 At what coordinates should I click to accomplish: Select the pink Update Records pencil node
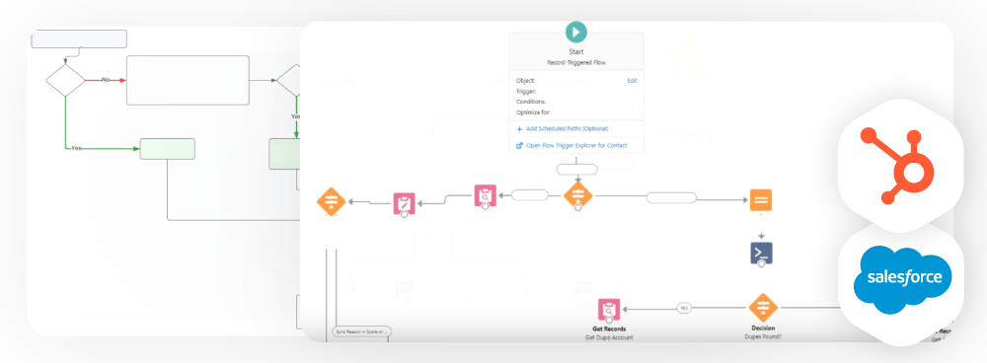(x=405, y=204)
